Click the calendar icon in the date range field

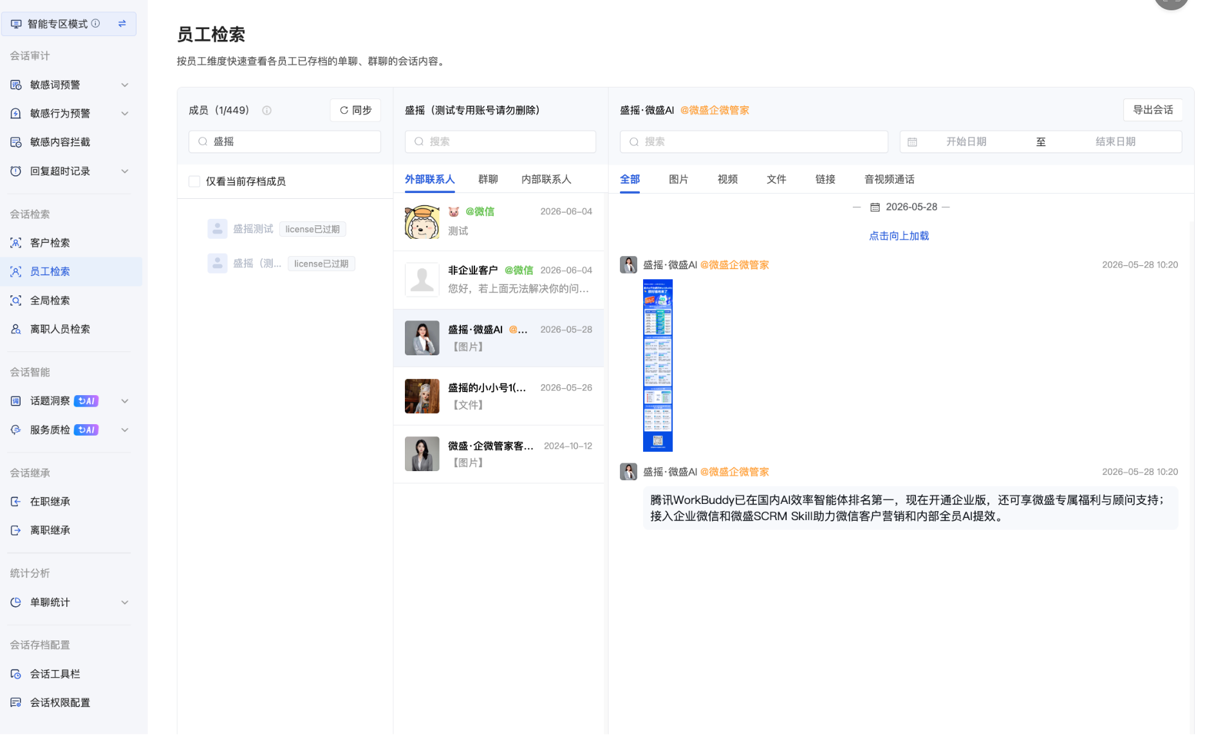912,142
